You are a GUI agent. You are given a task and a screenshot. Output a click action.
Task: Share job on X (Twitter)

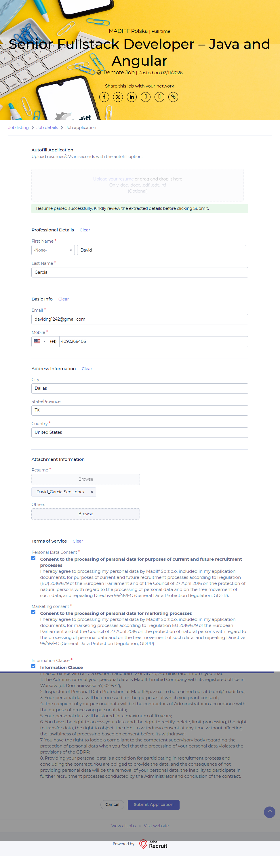pos(118,97)
